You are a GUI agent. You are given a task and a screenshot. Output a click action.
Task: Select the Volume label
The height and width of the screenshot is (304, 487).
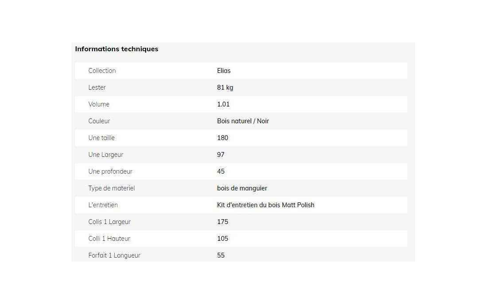[99, 104]
